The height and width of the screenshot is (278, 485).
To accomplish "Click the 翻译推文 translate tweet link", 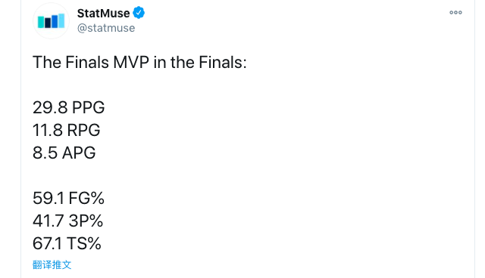I will coord(52,264).
